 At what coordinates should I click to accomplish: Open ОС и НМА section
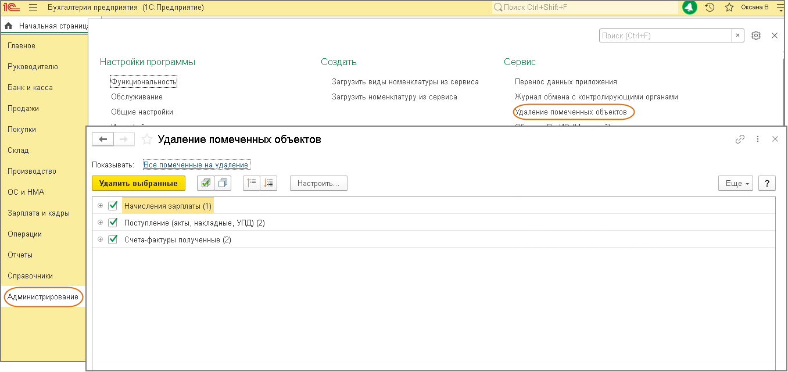tap(26, 192)
